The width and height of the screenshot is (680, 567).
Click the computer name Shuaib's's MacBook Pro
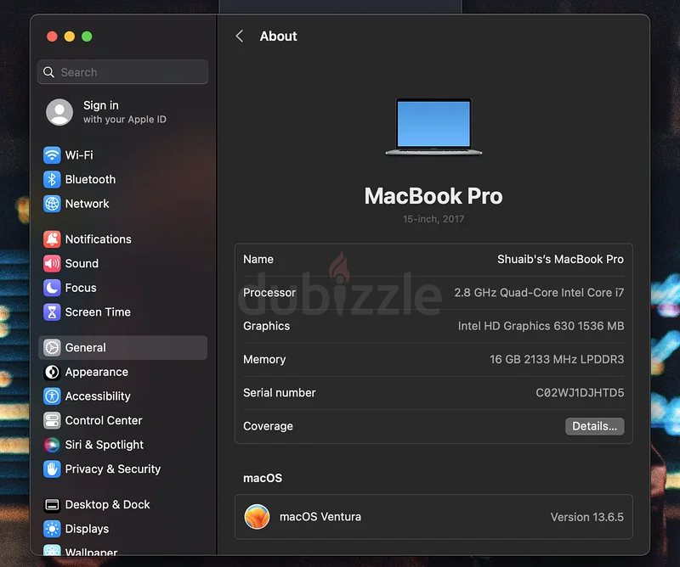pyautogui.click(x=560, y=259)
